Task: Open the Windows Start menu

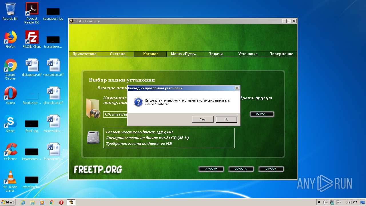Action: (x=8, y=202)
